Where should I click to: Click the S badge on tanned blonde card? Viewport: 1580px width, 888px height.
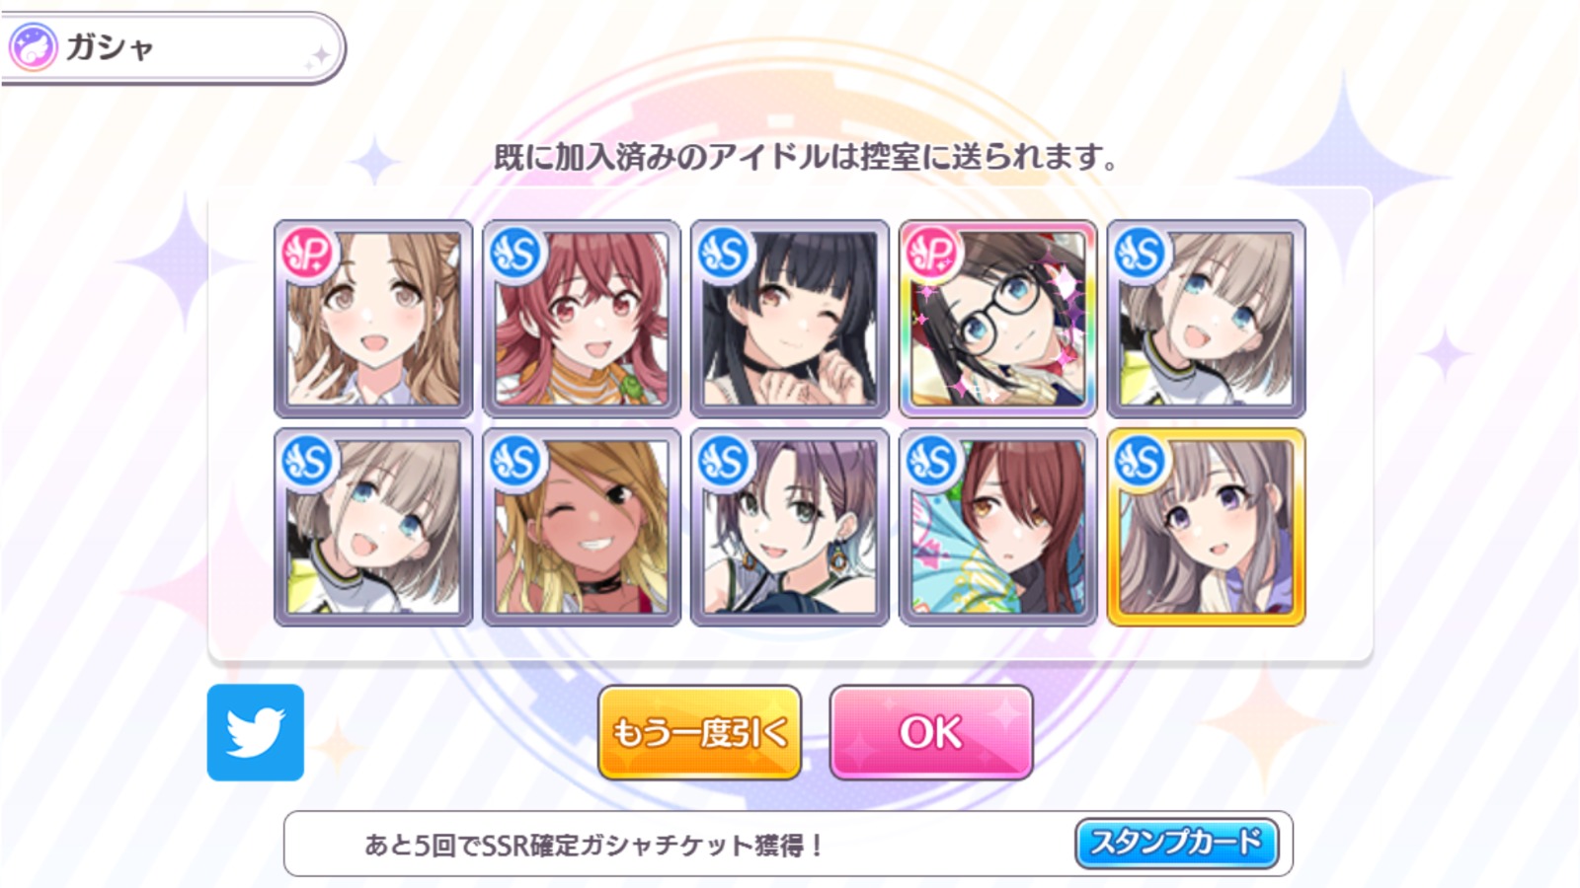517,462
